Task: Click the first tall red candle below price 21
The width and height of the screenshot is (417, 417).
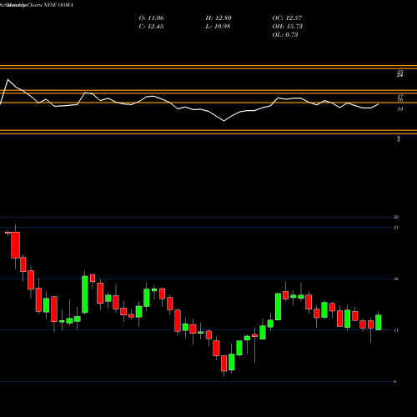Action: pos(16,245)
